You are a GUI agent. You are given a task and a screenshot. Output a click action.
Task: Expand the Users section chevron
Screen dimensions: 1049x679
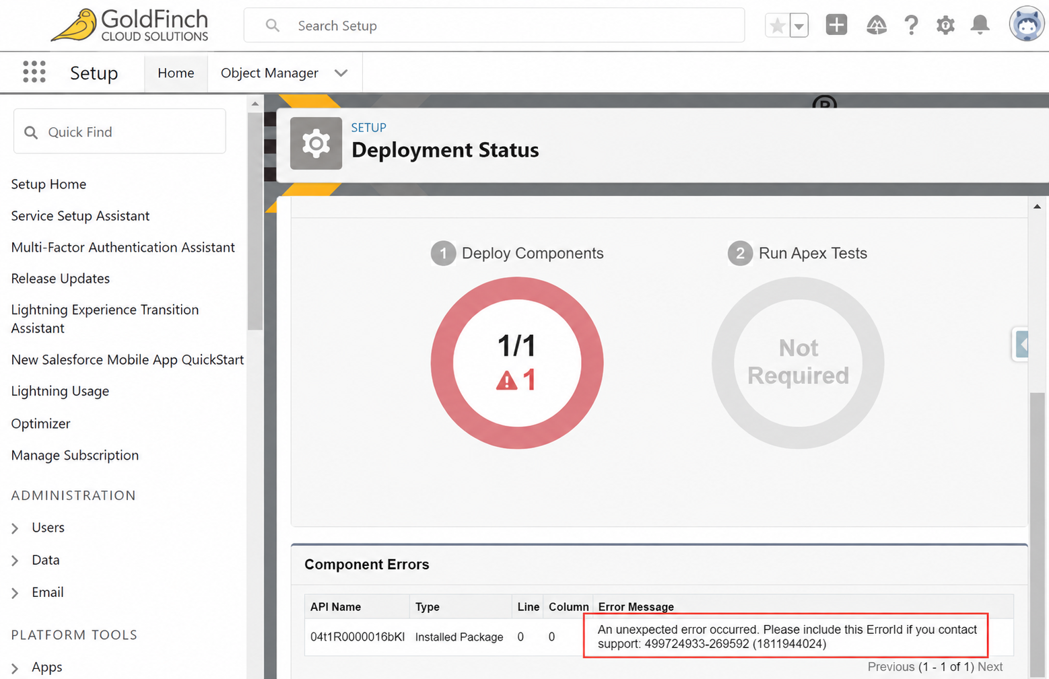point(15,528)
